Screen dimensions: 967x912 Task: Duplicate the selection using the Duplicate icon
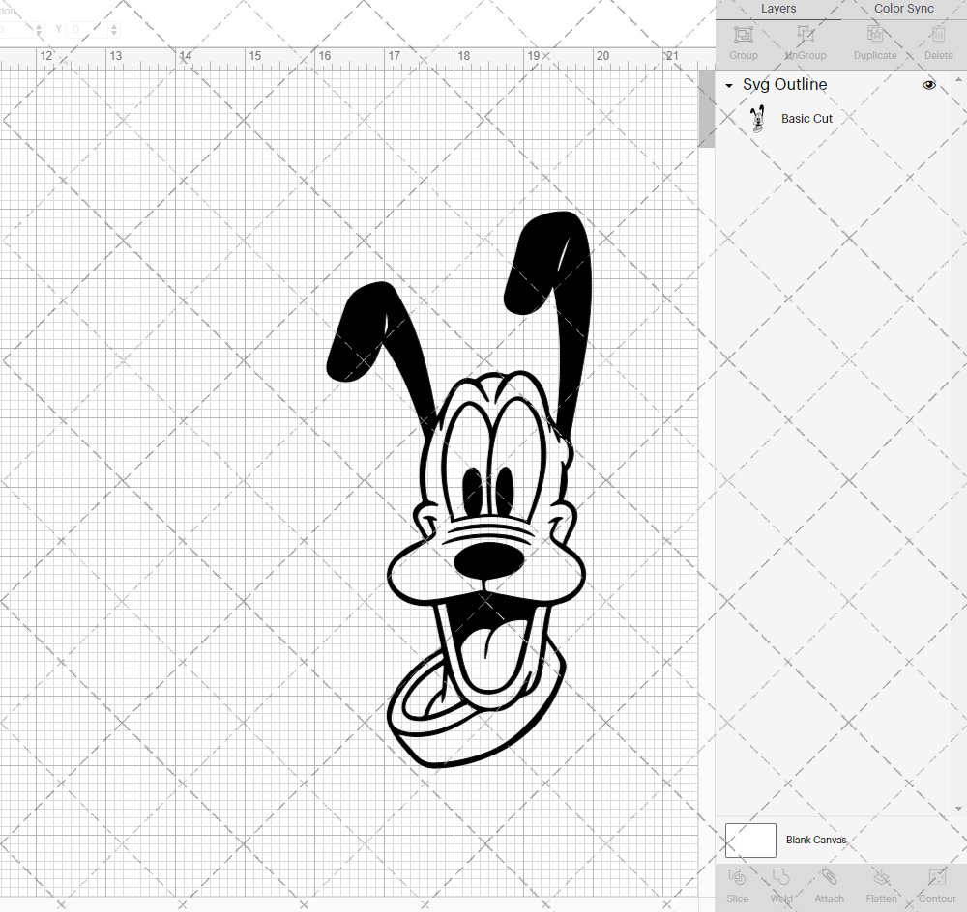tap(873, 41)
